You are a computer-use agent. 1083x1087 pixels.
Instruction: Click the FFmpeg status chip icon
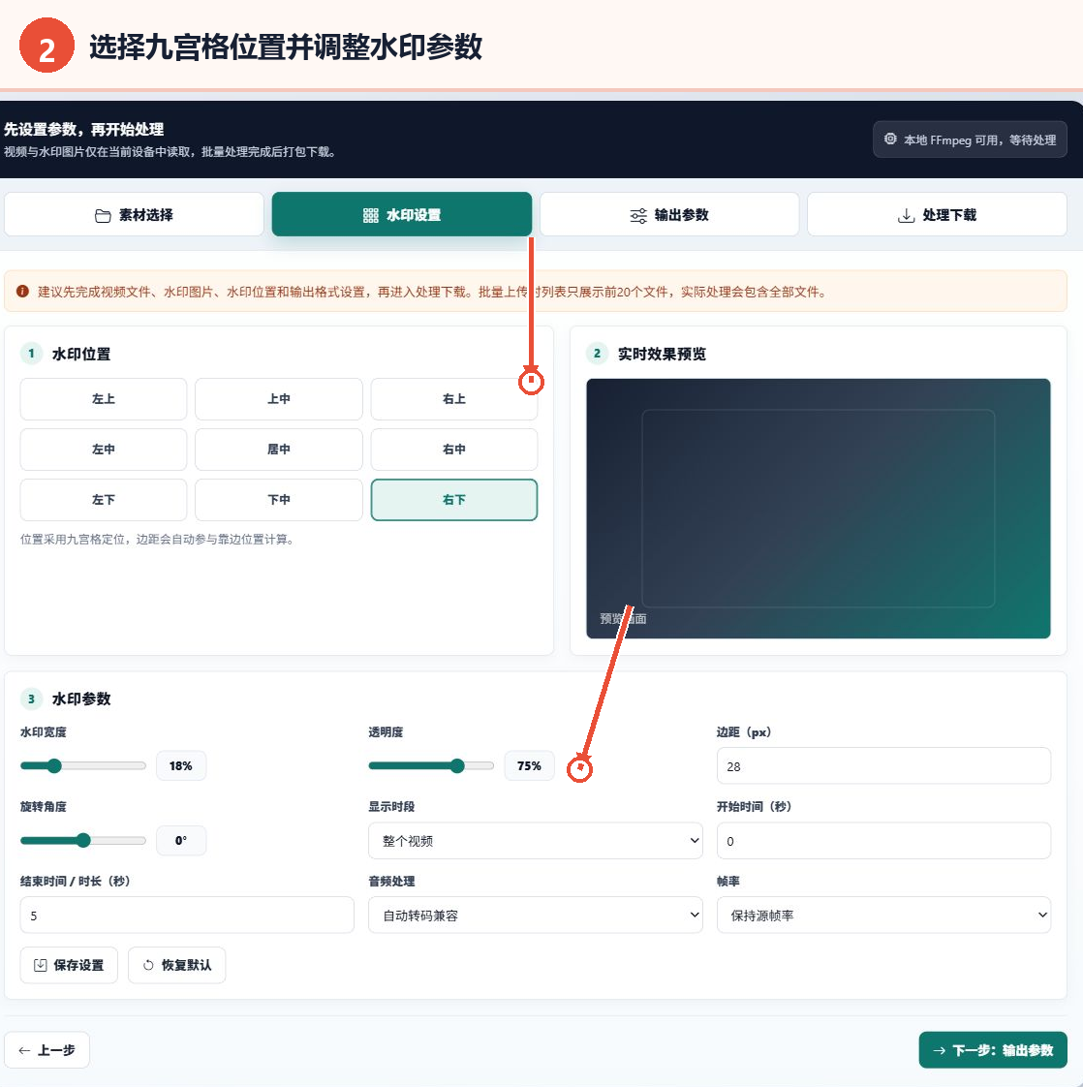[x=890, y=140]
